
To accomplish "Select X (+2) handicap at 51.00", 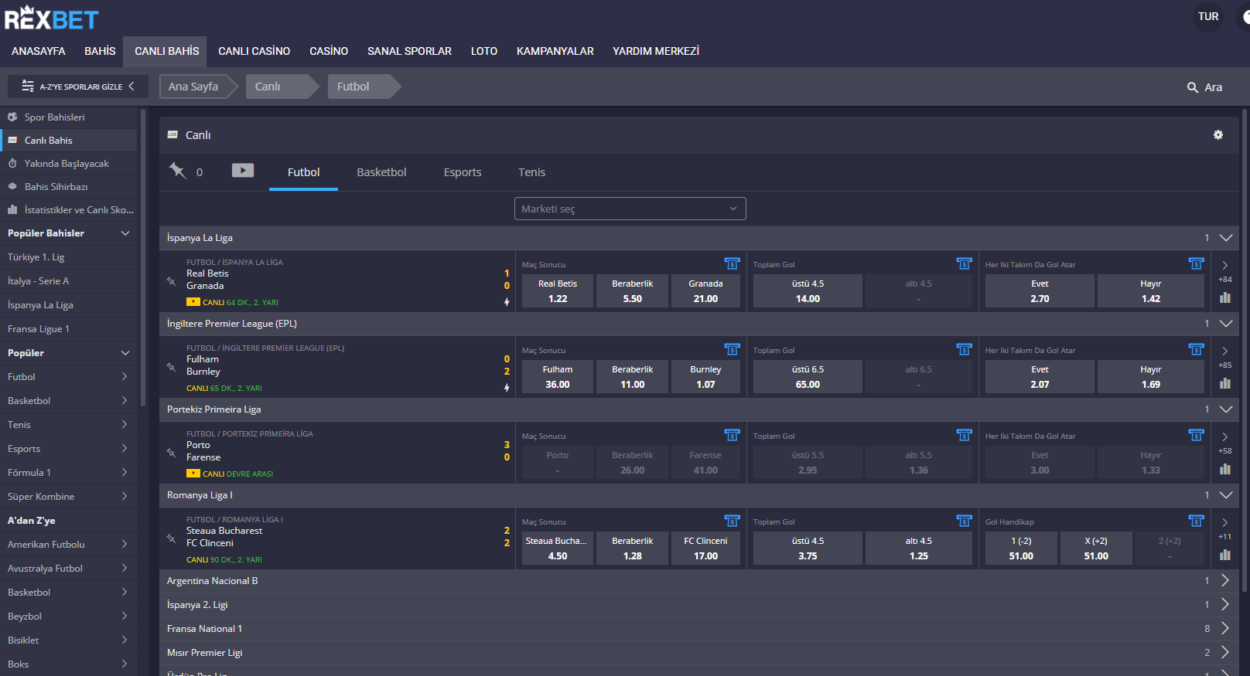I will pos(1096,549).
